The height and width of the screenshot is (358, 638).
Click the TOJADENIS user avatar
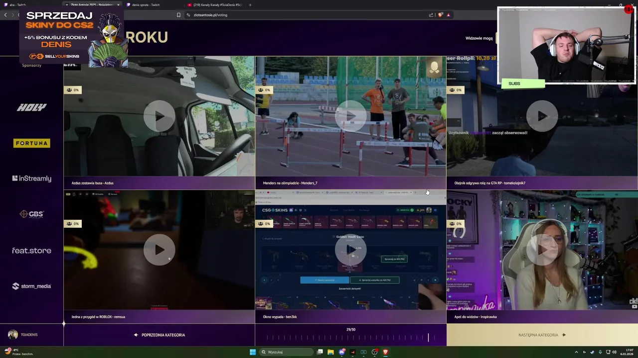pos(13,335)
